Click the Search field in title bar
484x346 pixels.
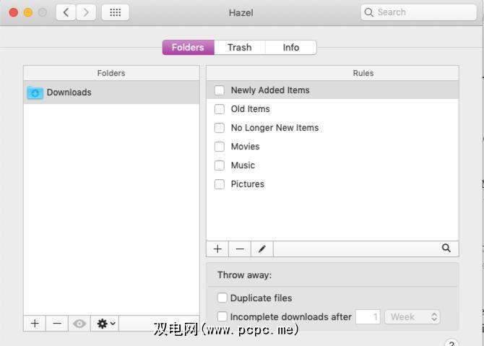point(418,12)
